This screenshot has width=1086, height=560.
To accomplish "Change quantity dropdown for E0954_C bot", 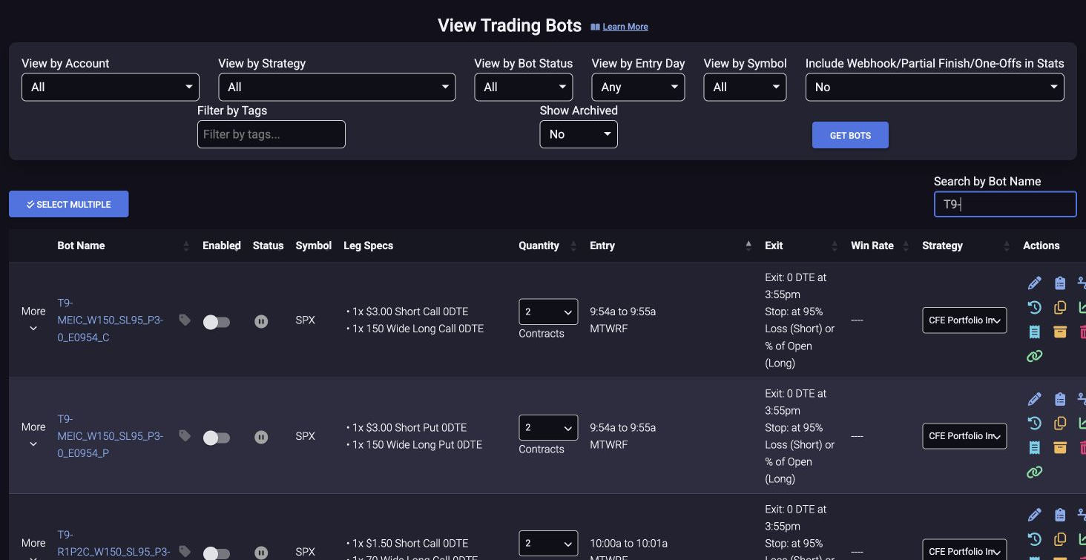I will [x=548, y=312].
